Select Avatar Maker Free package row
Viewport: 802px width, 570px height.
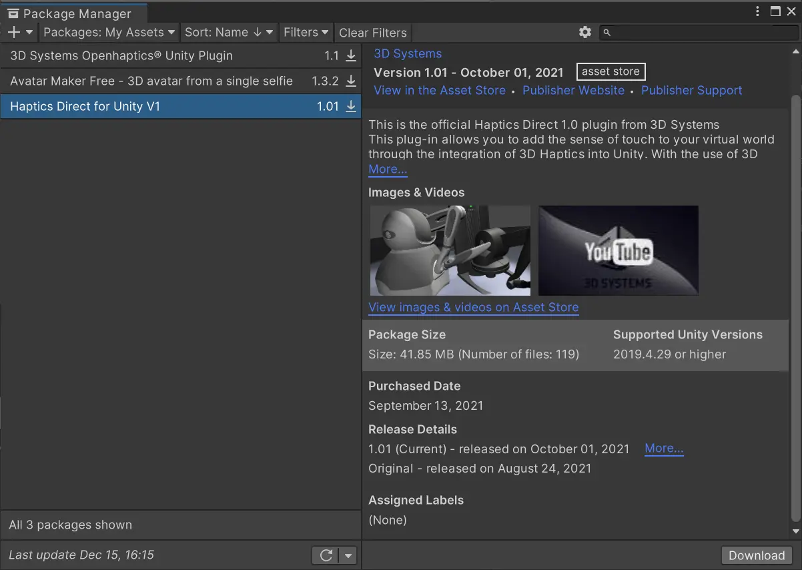tap(180, 81)
